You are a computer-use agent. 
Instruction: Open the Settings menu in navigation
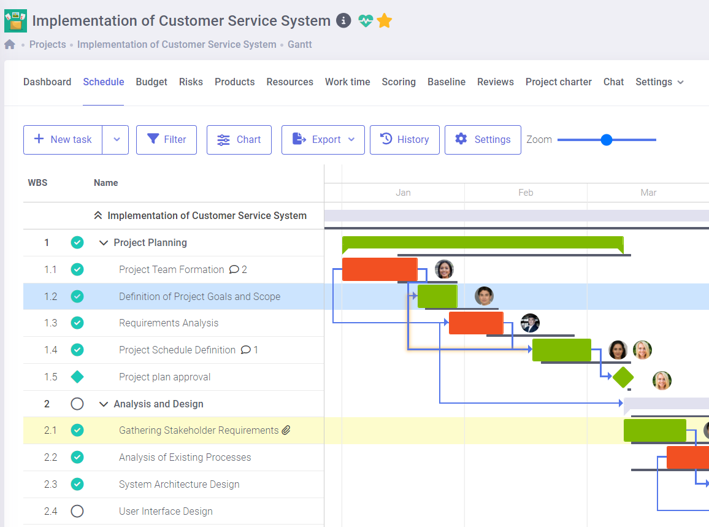(x=659, y=82)
